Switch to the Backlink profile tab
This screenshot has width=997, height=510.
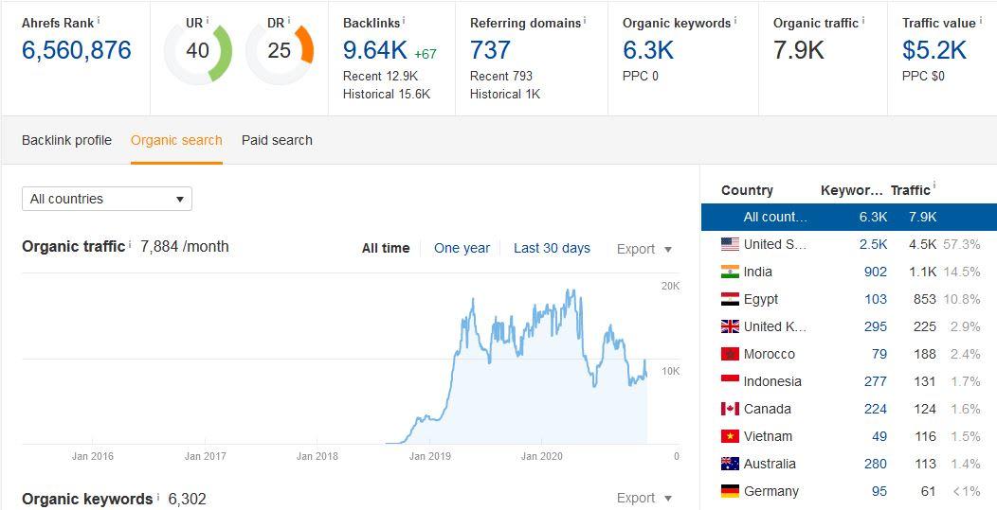pyautogui.click(x=66, y=140)
